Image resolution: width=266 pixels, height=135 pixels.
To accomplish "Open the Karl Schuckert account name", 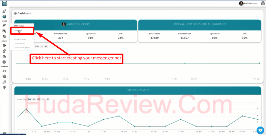I will (250, 3).
